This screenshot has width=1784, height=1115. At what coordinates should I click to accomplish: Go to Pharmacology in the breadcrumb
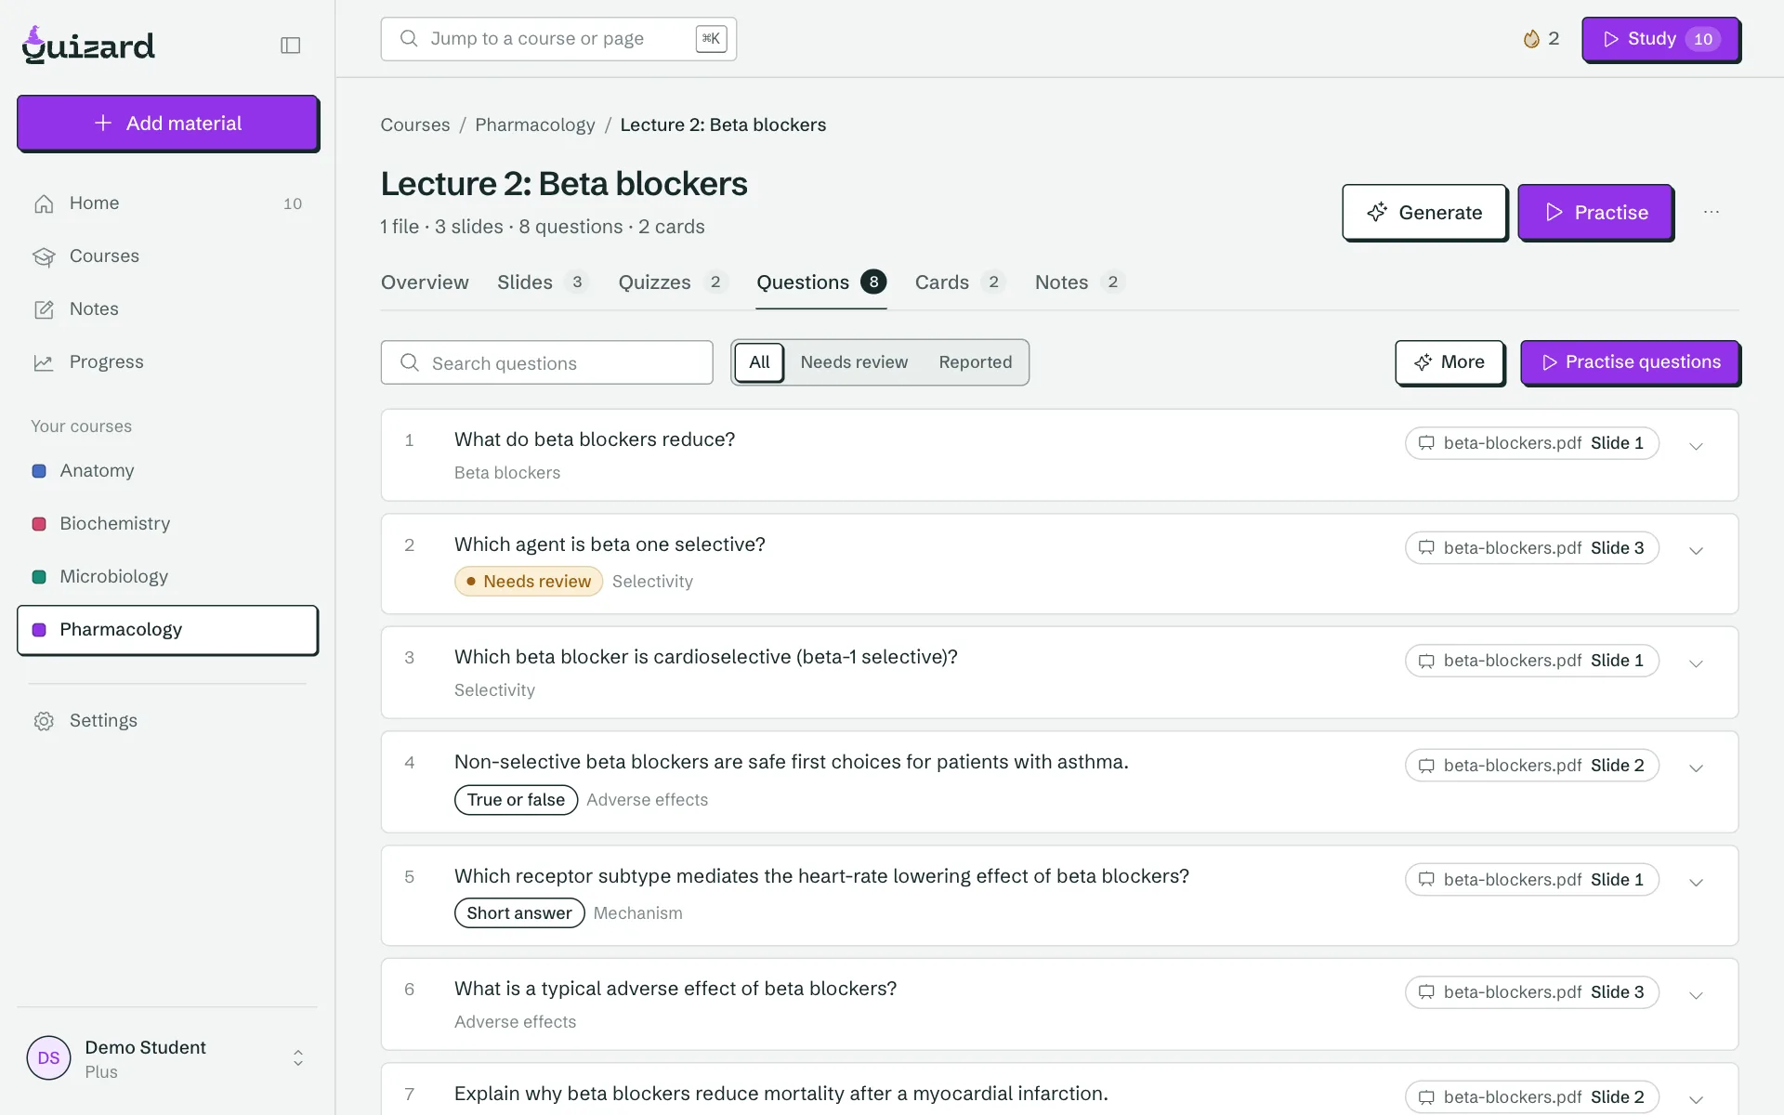tap(535, 125)
